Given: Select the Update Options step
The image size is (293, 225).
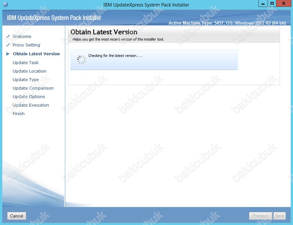Looking at the screenshot, I should (29, 97).
